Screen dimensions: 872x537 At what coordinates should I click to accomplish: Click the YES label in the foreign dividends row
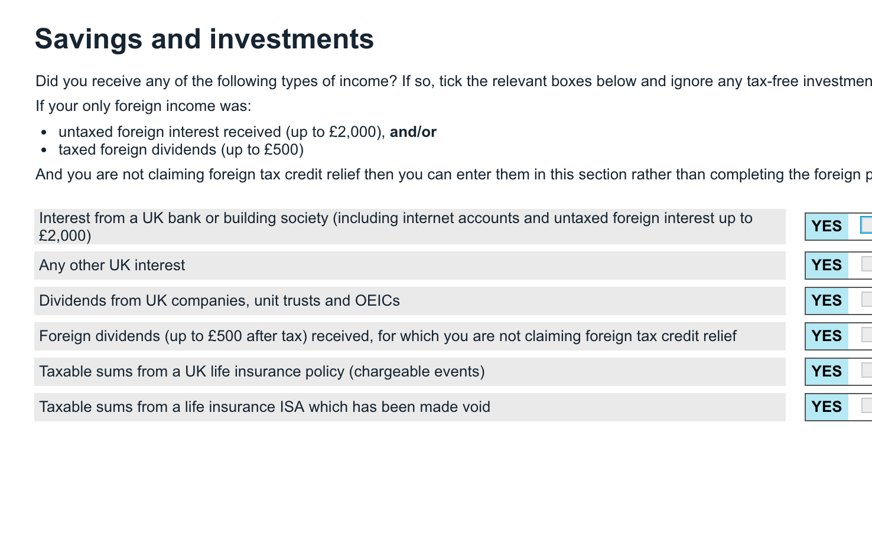pos(827,336)
